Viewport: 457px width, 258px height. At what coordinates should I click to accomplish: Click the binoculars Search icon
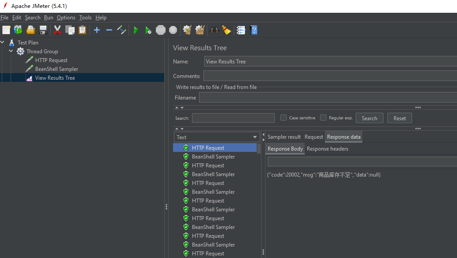click(214, 30)
